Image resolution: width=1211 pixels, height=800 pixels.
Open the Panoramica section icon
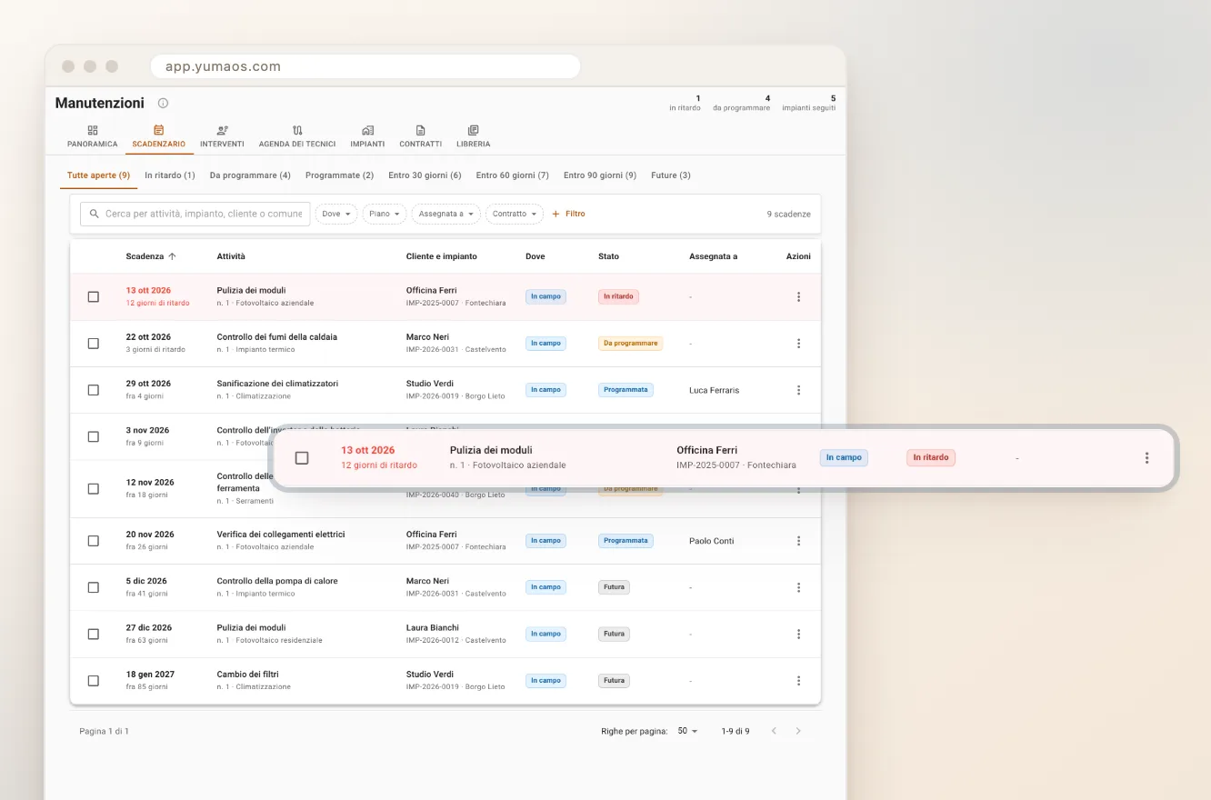(93, 130)
